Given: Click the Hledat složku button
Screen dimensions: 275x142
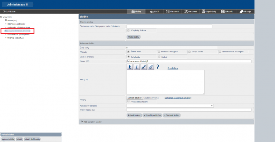Looking at the screenshot, I should click(x=133, y=37).
